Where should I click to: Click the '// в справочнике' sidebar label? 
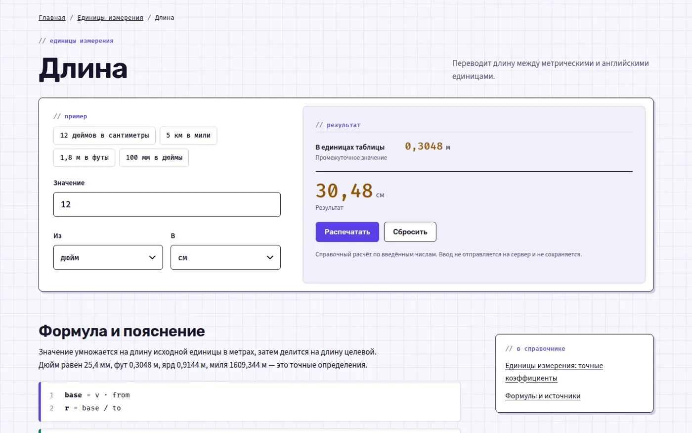[535, 349]
